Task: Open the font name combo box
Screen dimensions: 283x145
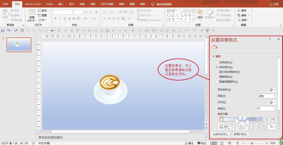Action: [x=63, y=12]
